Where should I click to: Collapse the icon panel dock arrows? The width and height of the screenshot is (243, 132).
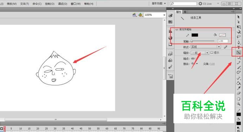[x=172, y=8]
